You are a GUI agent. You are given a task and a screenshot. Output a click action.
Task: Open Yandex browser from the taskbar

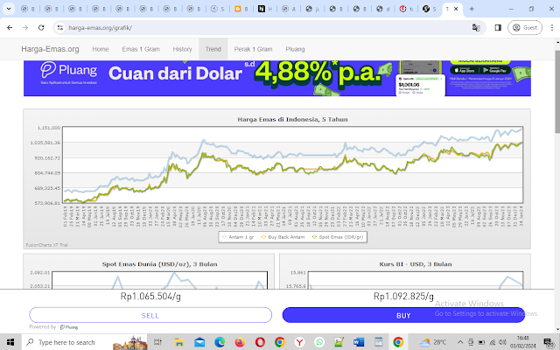click(299, 342)
